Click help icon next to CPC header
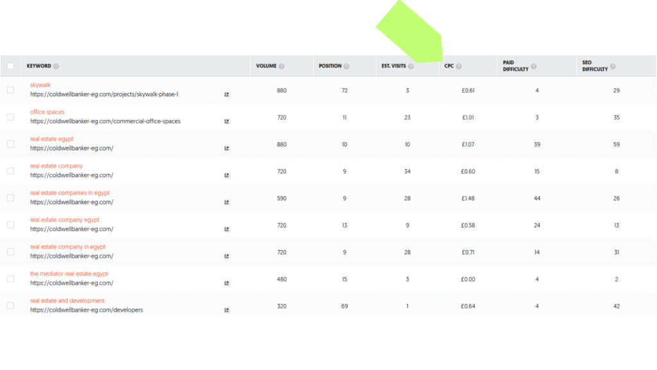This screenshot has height=370, width=657. [x=459, y=66]
